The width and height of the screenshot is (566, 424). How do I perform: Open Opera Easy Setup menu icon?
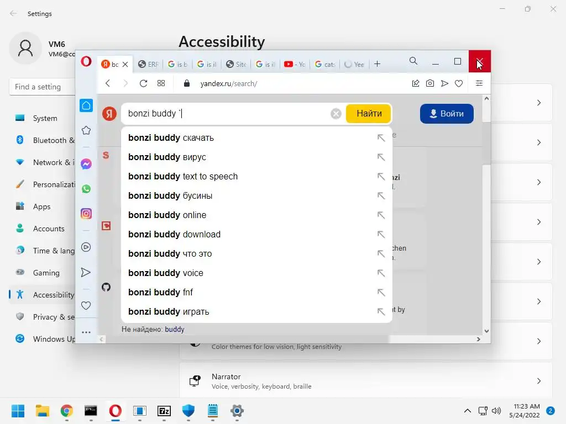click(479, 83)
